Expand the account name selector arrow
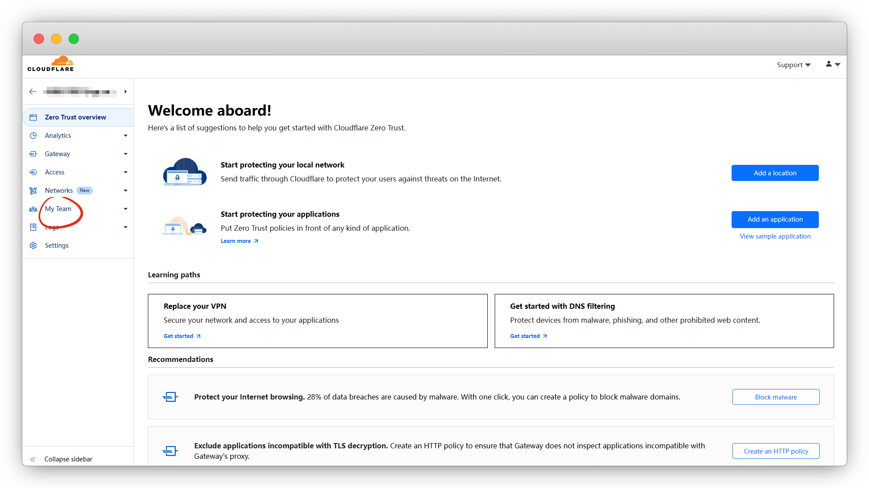Screen dimensions: 869x488 [126, 92]
